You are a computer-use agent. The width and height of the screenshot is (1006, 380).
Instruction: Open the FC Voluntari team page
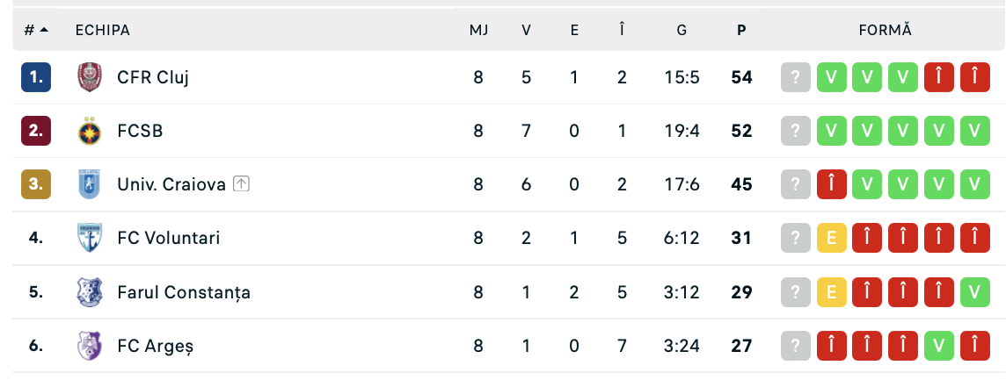click(169, 239)
